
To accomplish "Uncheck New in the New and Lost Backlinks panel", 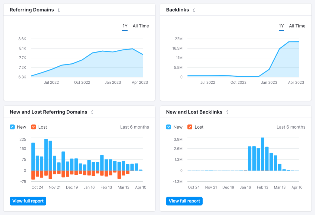I will [x=168, y=127].
